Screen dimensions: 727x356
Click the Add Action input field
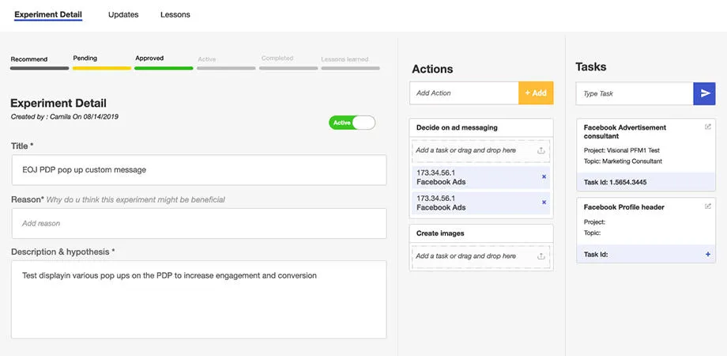[x=464, y=93]
